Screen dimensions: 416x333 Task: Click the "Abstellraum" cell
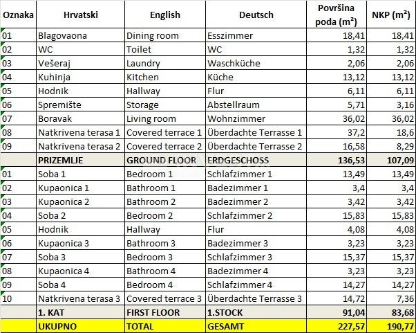(x=234, y=105)
